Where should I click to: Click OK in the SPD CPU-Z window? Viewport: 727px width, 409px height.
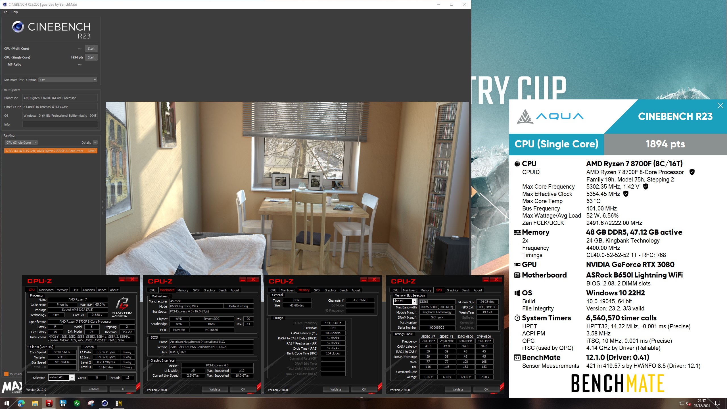(x=486, y=390)
